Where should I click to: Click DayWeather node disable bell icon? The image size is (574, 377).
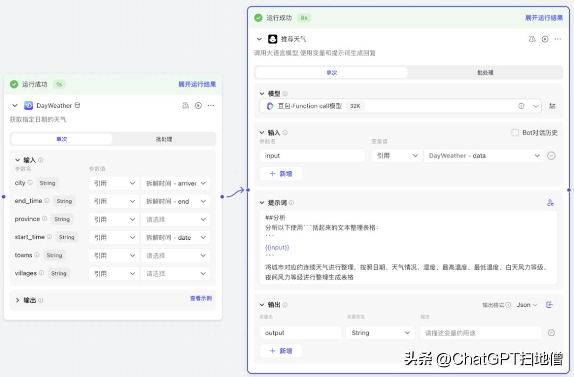[185, 105]
